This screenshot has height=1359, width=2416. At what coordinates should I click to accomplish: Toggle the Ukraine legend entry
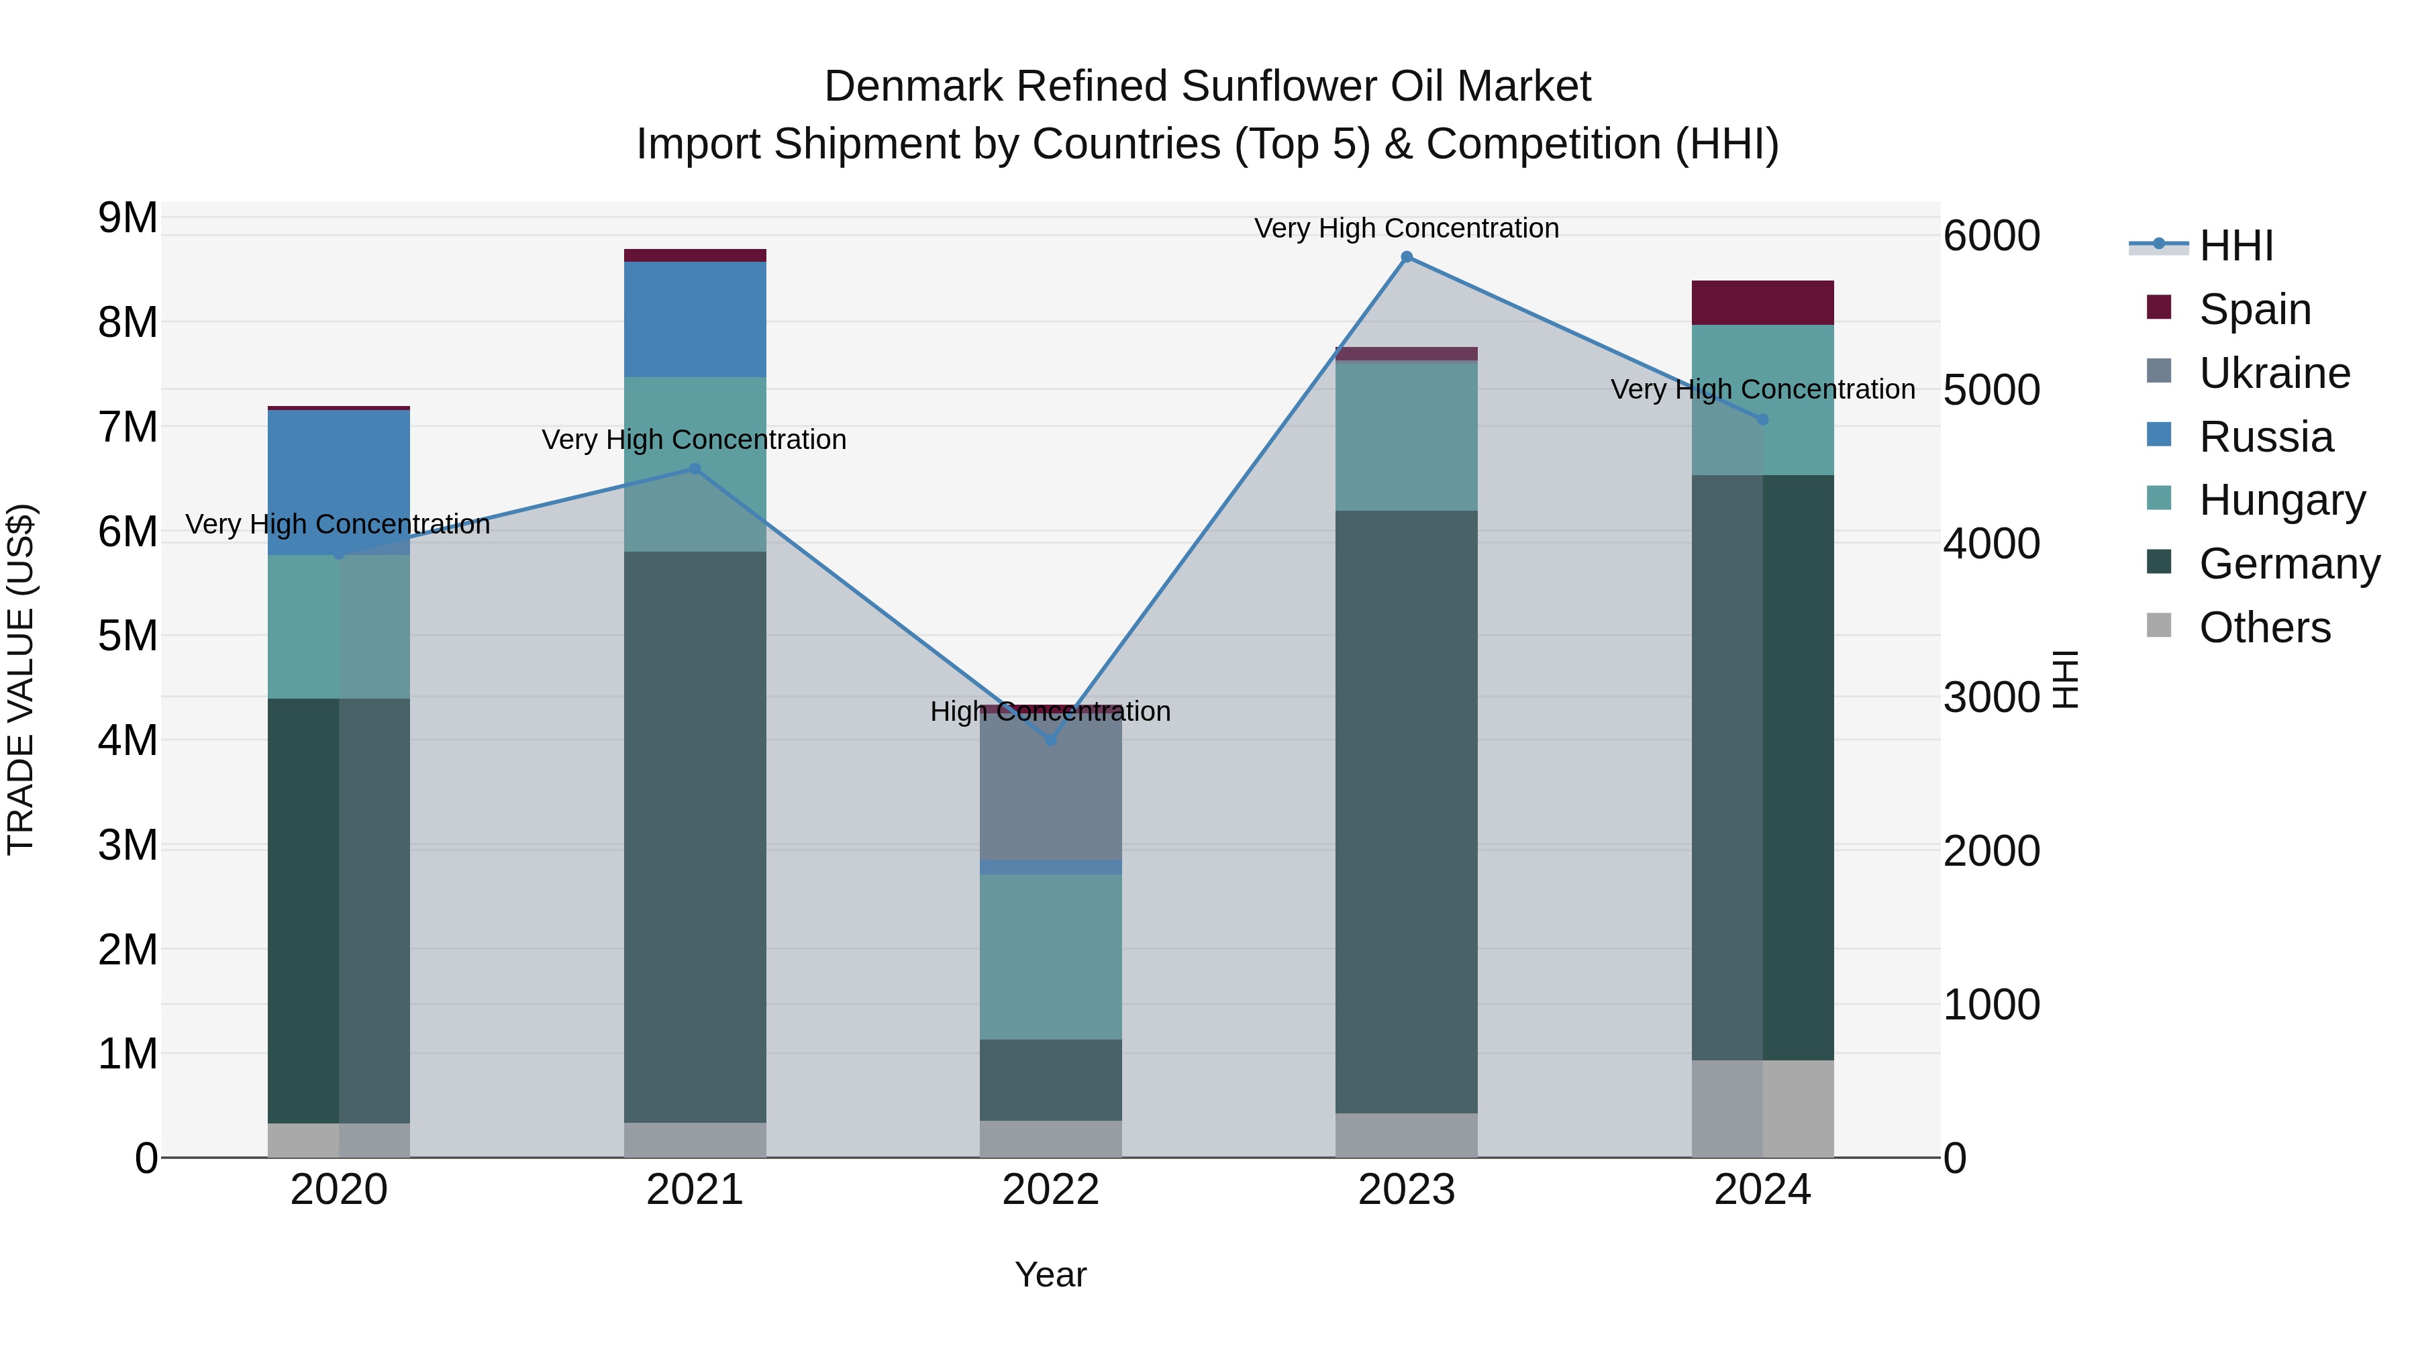(2248, 372)
